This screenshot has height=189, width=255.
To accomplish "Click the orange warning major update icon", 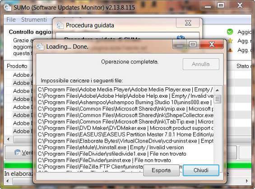I will 230,50.
